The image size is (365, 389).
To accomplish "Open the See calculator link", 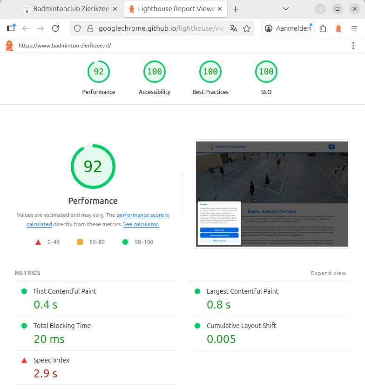I will pyautogui.click(x=141, y=224).
